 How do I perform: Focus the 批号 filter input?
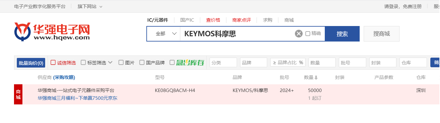coord(352,63)
